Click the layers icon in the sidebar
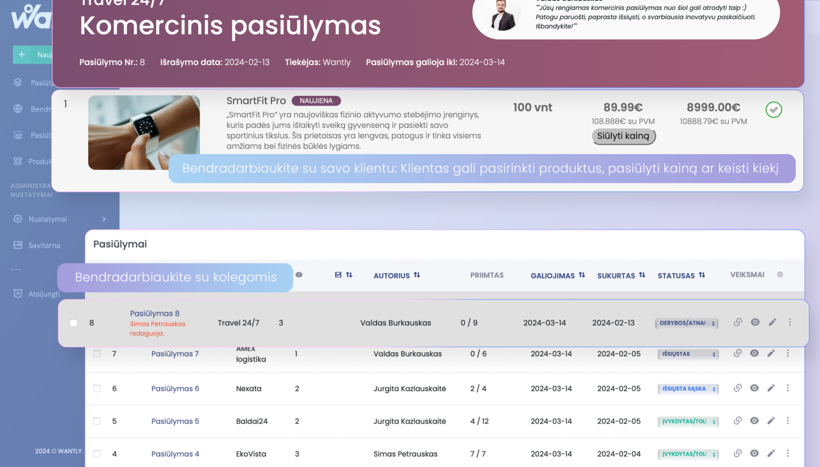Image resolution: width=820 pixels, height=467 pixels. tap(18, 82)
